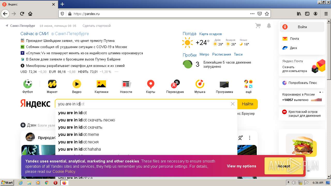Go to browser home page icon
The height and width of the screenshot is (186, 331).
click(30, 14)
